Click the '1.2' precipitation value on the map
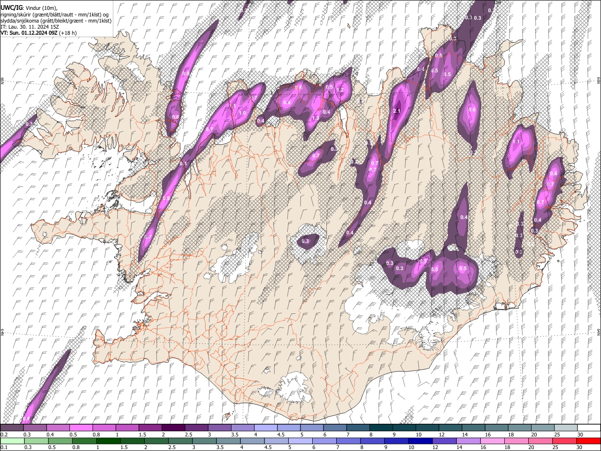The width and height of the screenshot is (601, 451). pos(340,90)
